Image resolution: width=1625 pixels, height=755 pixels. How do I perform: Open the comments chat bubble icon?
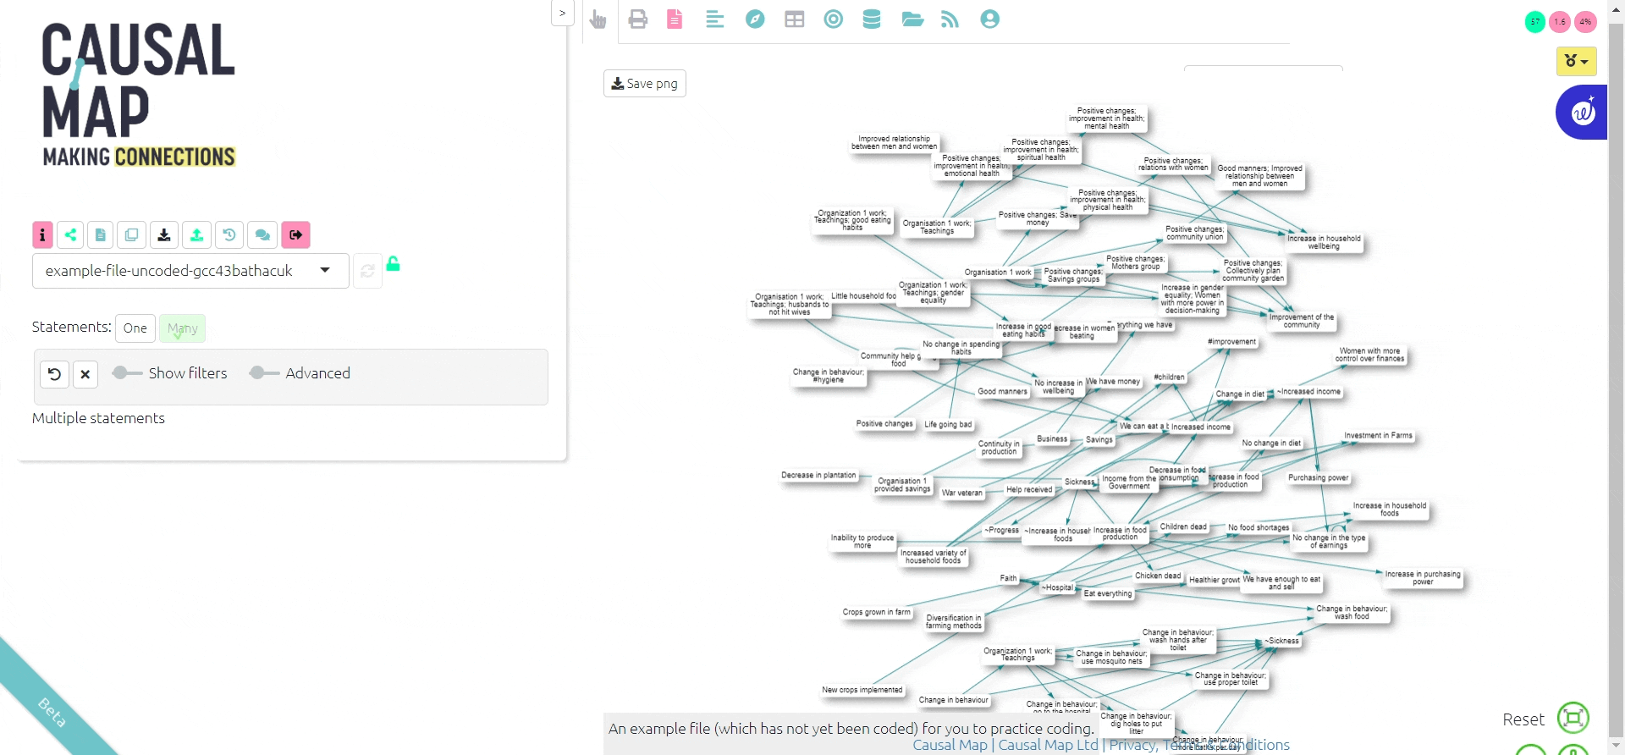click(x=262, y=234)
